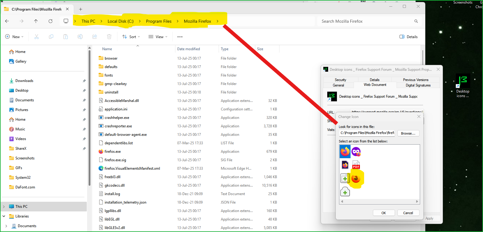Click the search magnifier icon
Viewport: 483px width, 232px height.
coord(416,21)
